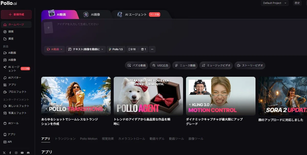Open the AI動画 mode dropdown in prompt bar
This screenshot has width=307, height=155.
54,49
